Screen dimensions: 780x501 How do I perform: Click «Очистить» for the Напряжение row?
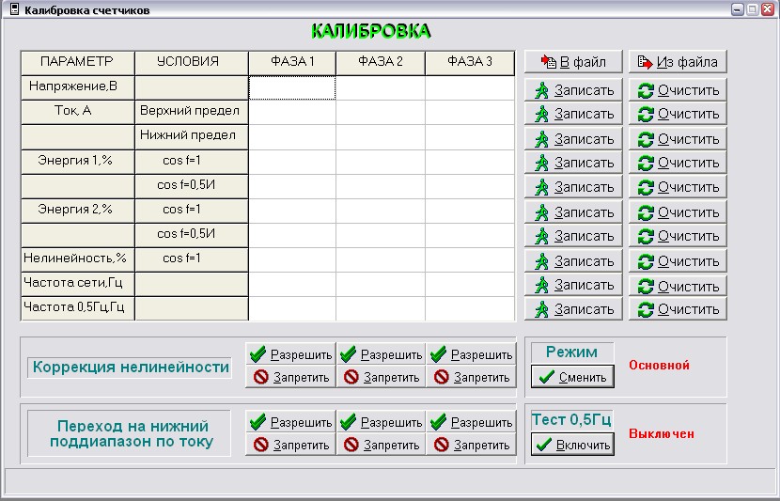[x=677, y=90]
